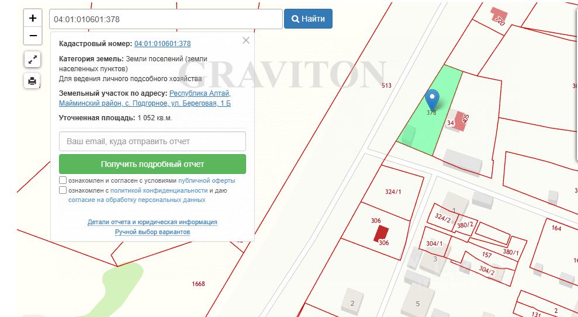Click the pink building labeled 720
Image resolution: width=578 pixels, height=317 pixels.
(x=499, y=15)
